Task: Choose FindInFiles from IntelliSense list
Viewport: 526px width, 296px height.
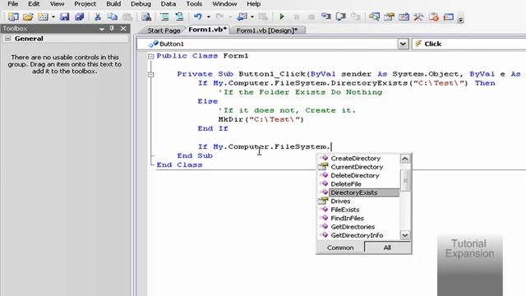Action: (x=347, y=219)
